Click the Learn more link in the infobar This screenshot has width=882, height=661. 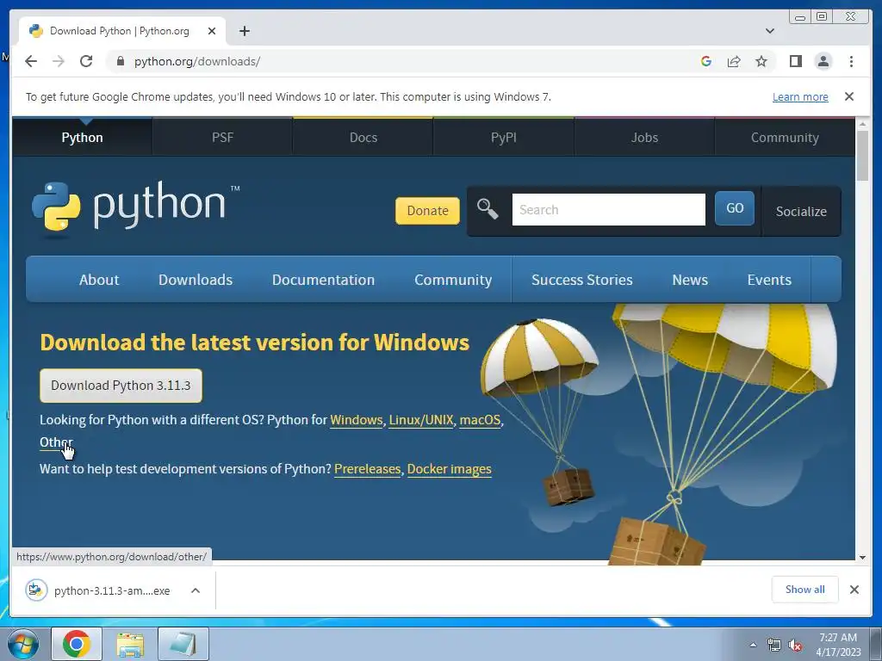pos(800,96)
